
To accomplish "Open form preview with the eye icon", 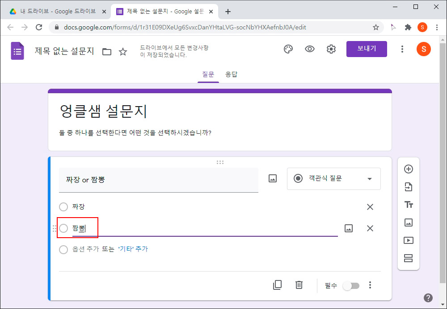I will tap(309, 49).
